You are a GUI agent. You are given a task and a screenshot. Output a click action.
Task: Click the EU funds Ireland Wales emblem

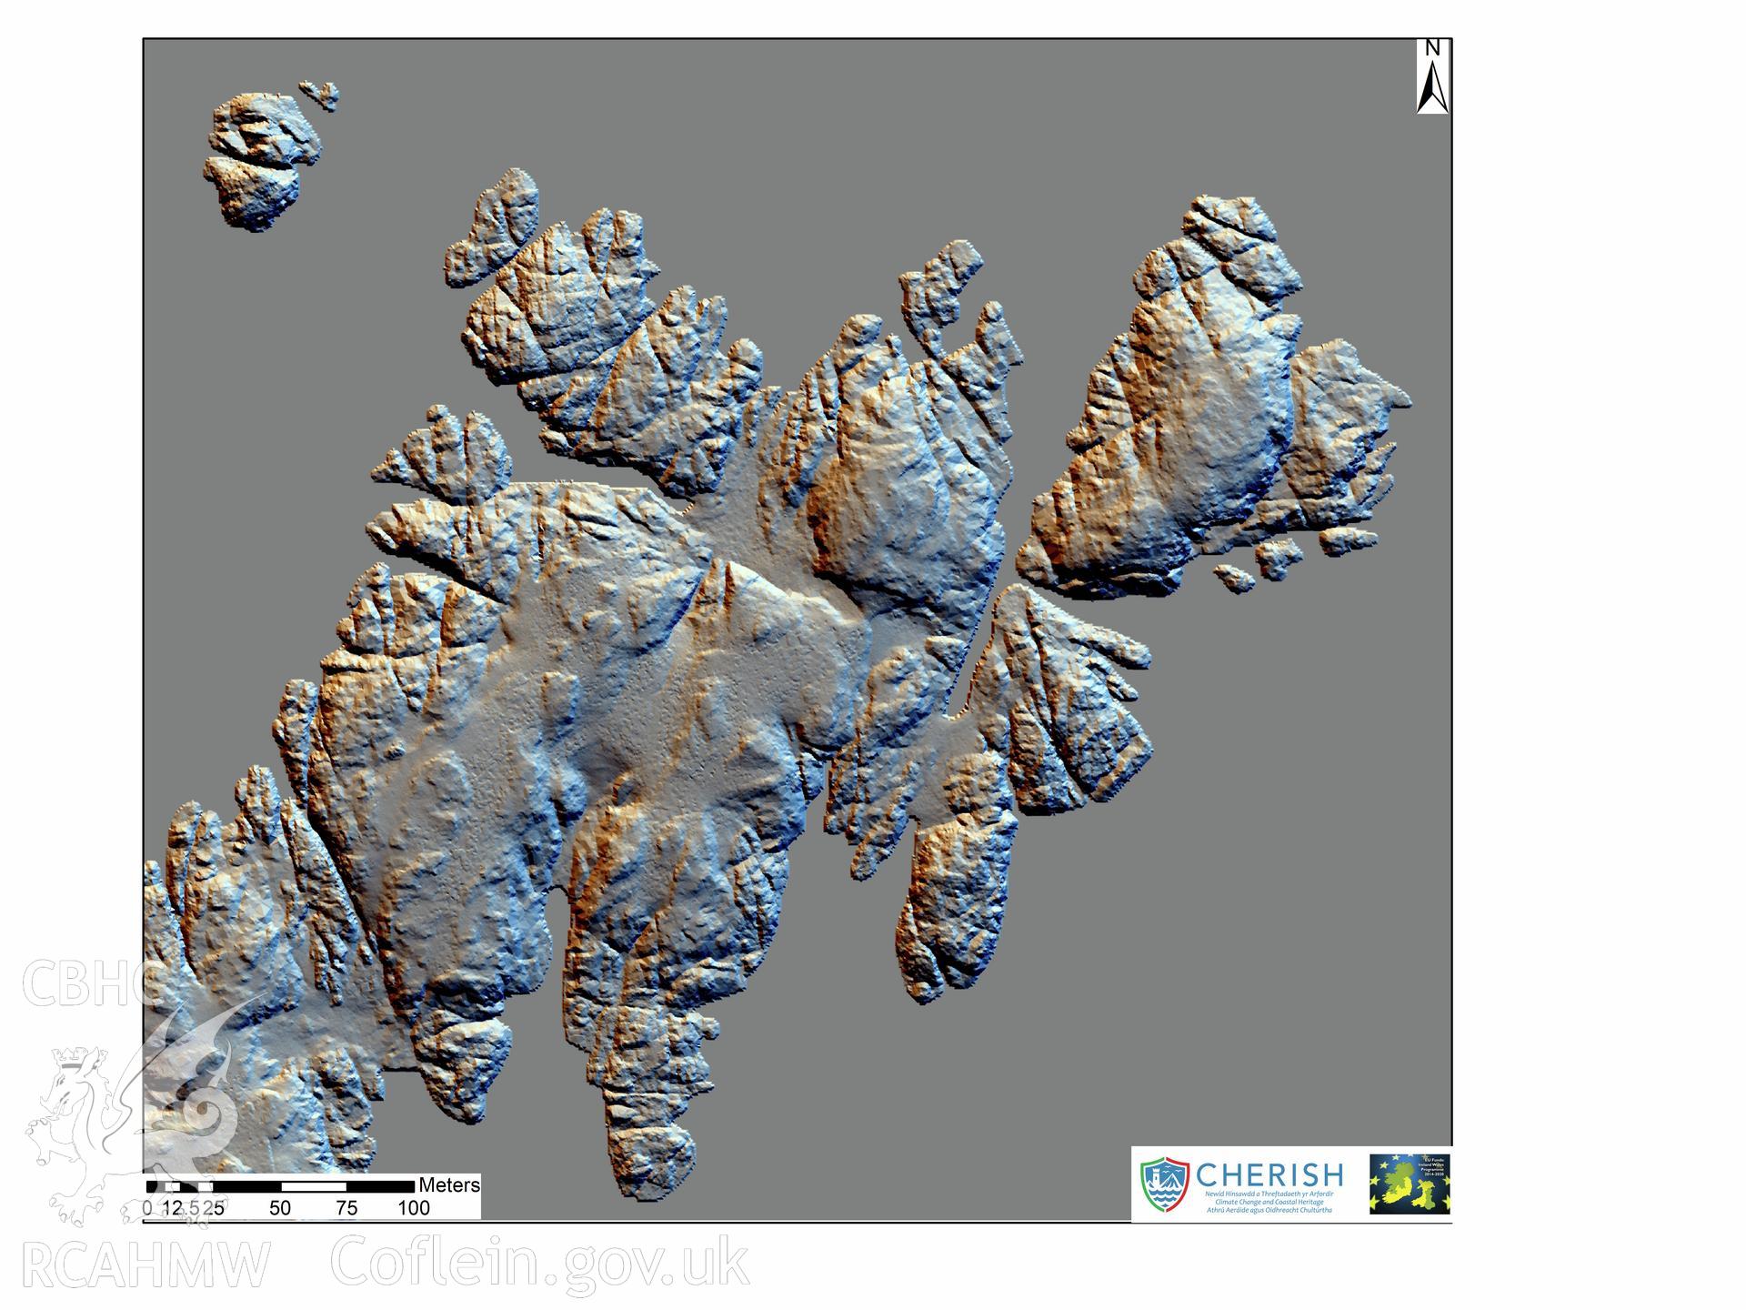click(x=1410, y=1184)
